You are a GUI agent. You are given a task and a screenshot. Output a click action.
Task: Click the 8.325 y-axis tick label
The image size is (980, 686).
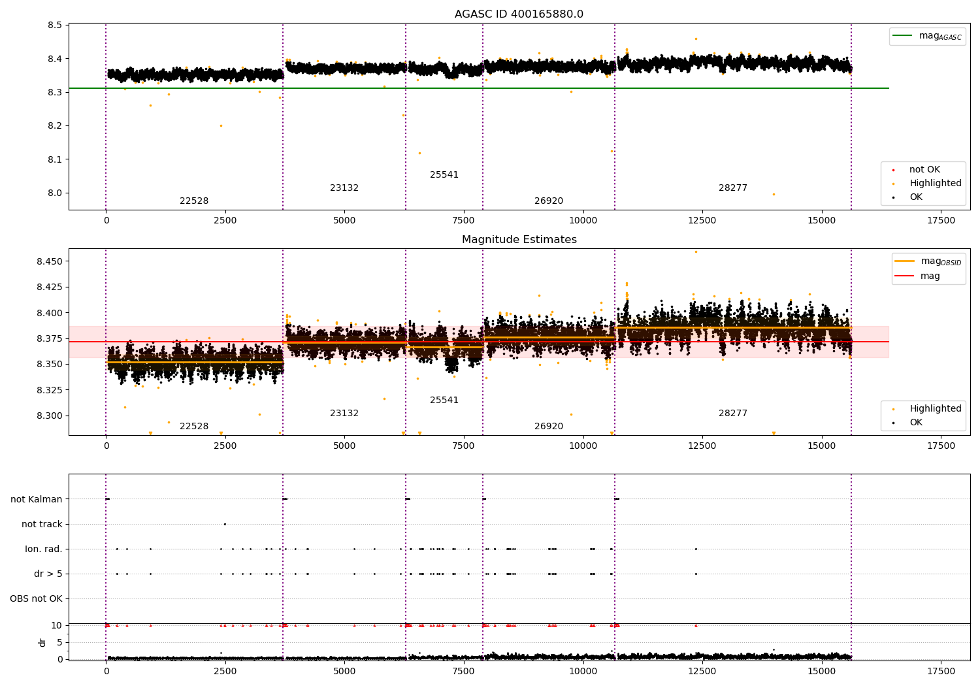point(50,390)
